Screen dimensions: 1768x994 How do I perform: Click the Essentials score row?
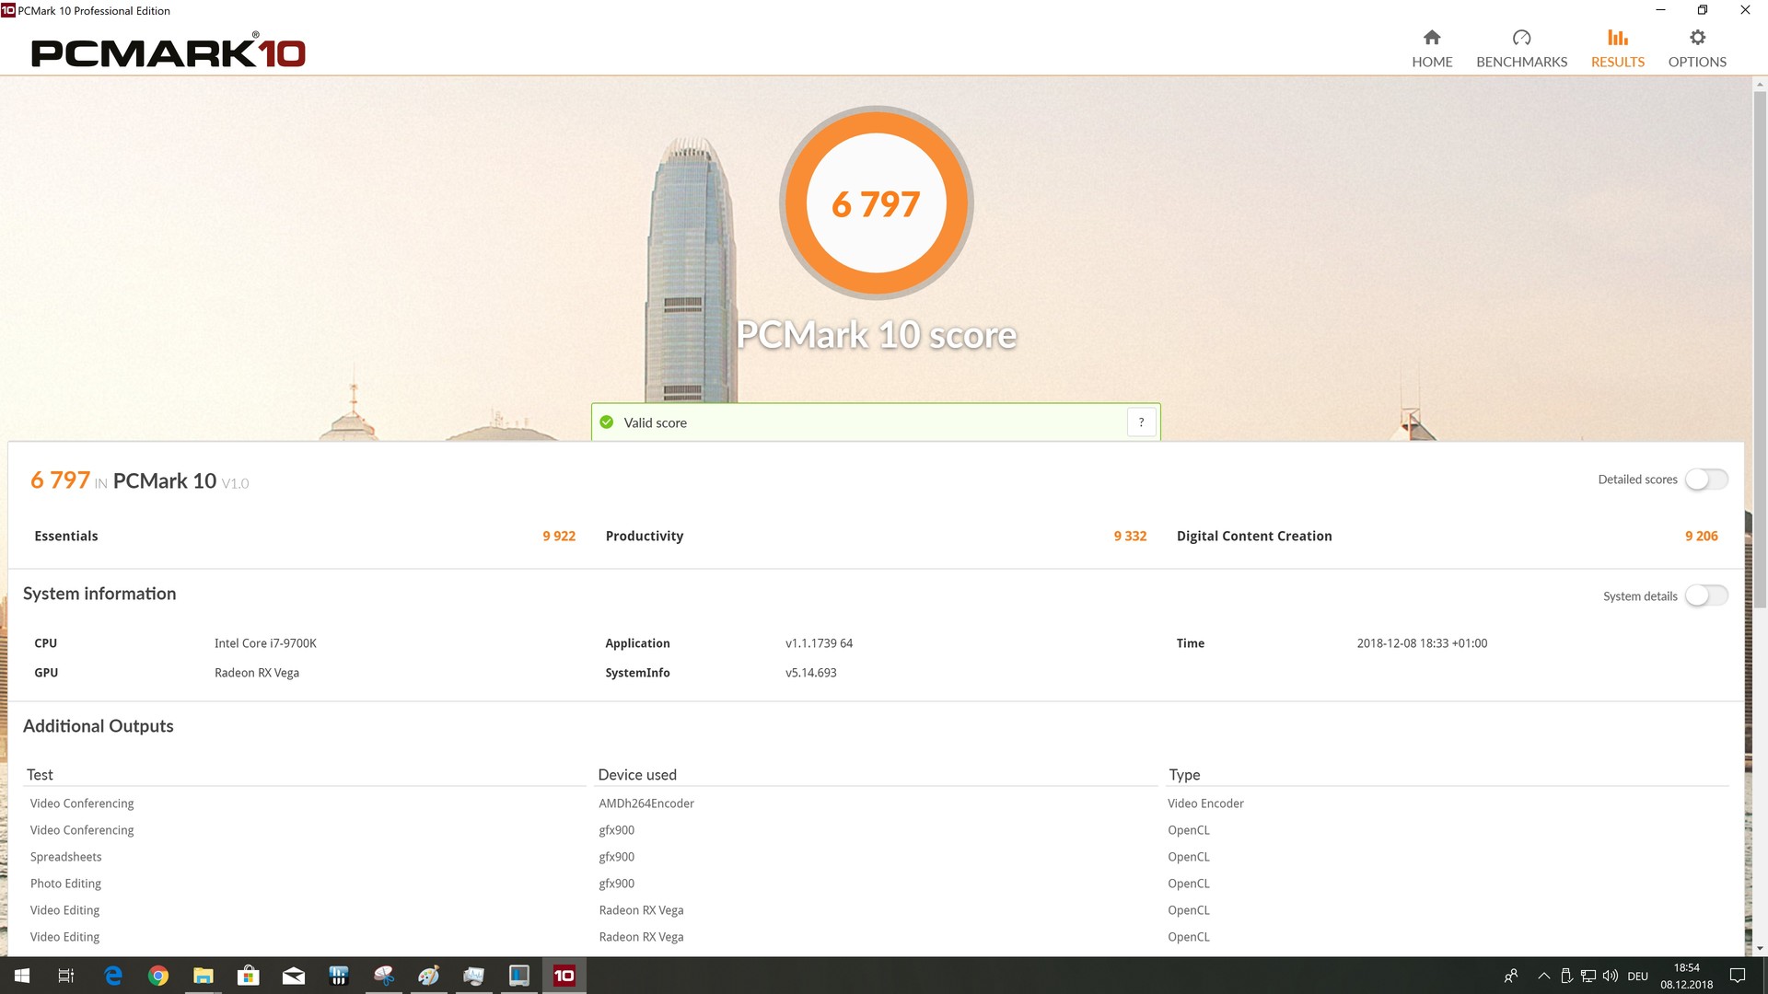tap(304, 537)
